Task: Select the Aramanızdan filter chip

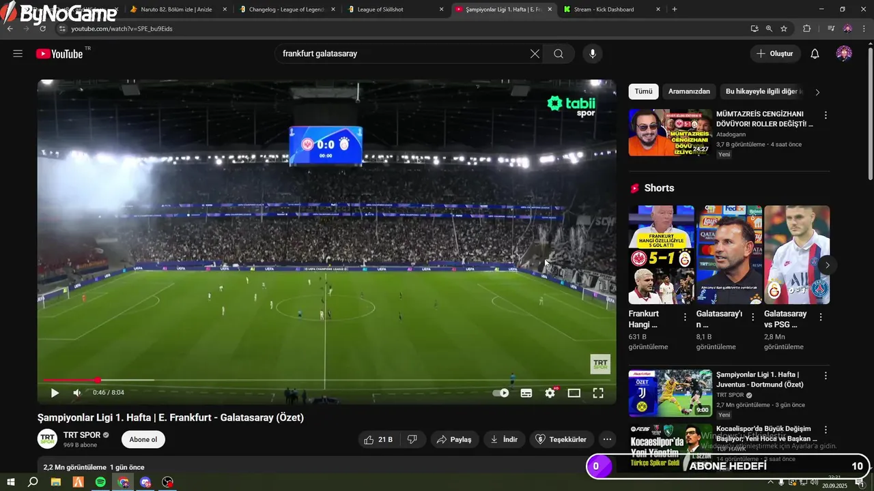Action: pos(689,91)
